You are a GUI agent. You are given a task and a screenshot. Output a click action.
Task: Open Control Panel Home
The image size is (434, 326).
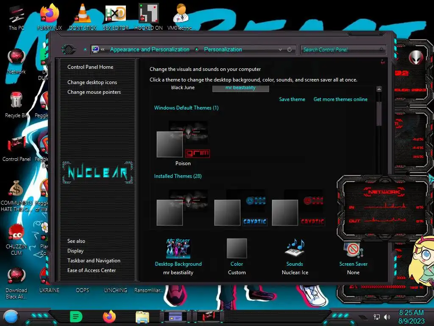[90, 67]
